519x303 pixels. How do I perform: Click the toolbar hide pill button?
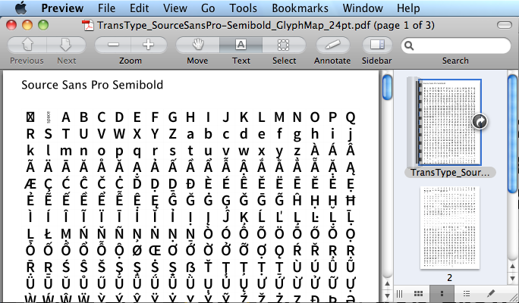pos(504,25)
